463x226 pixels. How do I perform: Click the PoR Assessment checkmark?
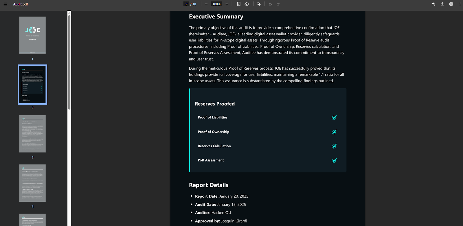334,160
